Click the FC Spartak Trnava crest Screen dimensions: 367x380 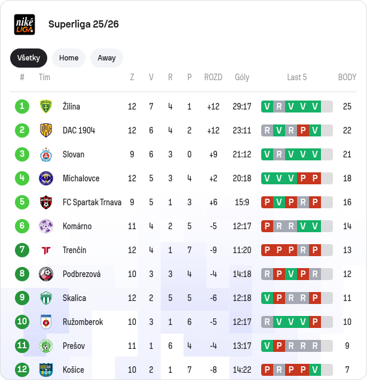46,202
